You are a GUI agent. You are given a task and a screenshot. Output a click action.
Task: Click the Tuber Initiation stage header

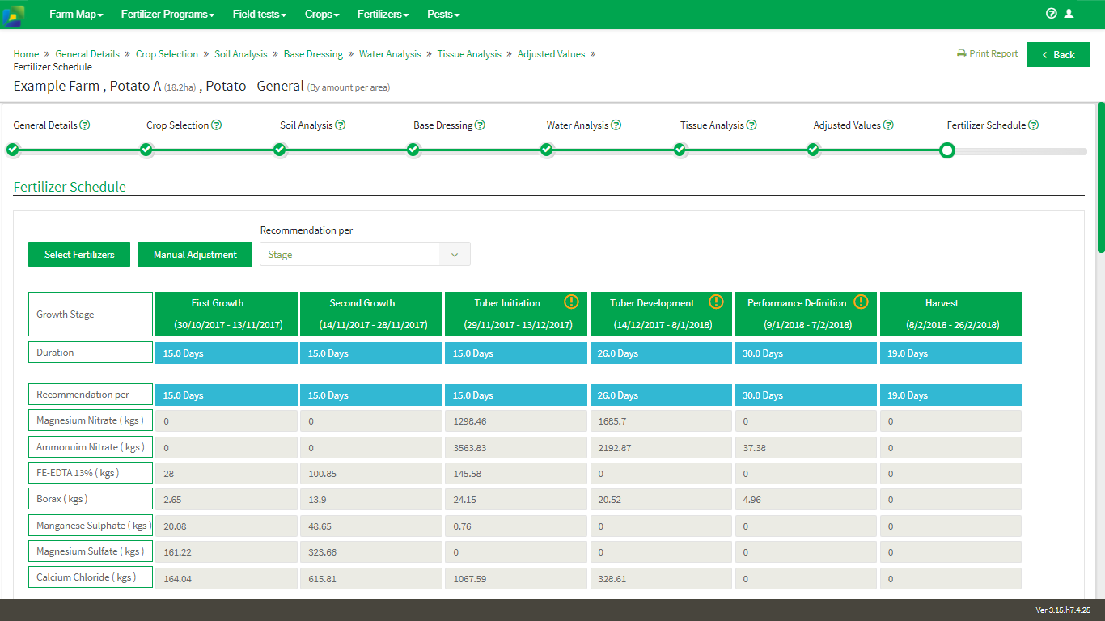coord(516,314)
